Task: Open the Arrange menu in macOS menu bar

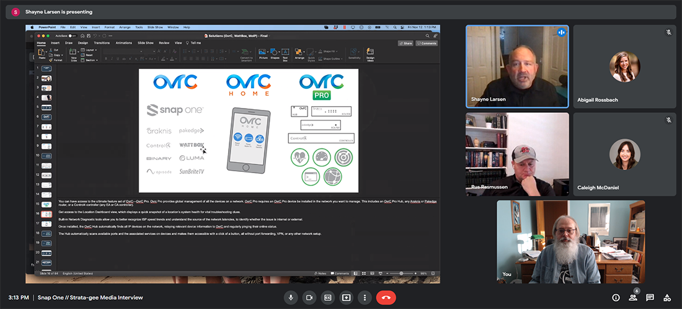Action: tap(125, 27)
